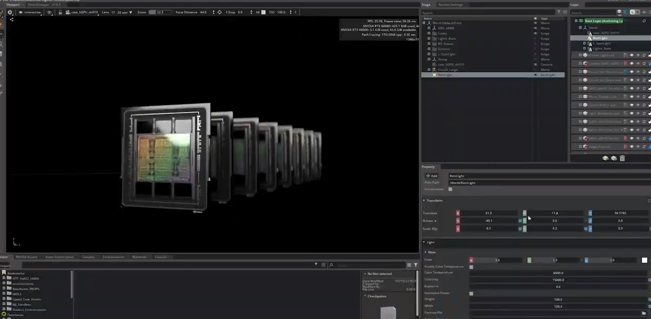Click the white light Color swatch

tap(644, 260)
